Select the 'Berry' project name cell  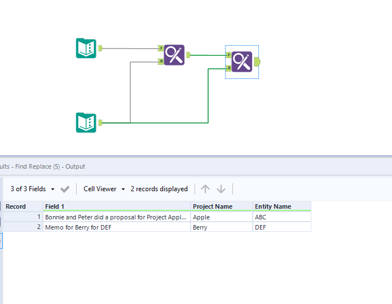222,227
